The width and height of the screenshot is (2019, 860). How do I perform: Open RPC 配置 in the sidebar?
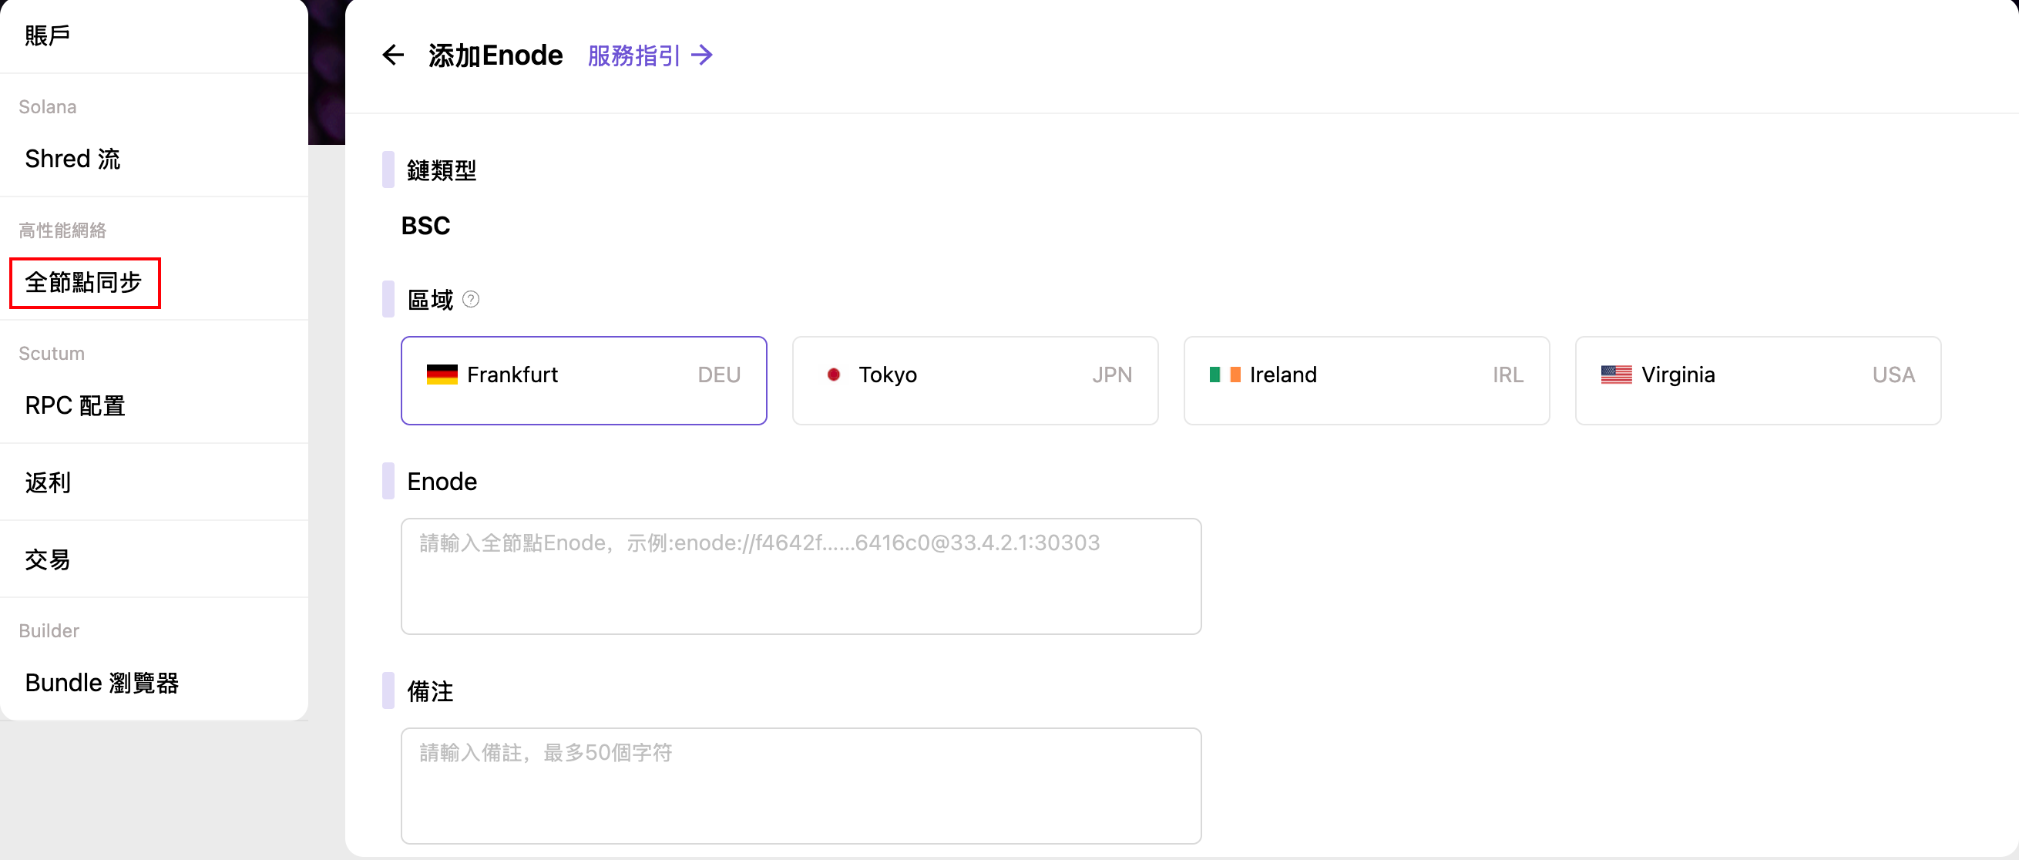[x=76, y=405]
